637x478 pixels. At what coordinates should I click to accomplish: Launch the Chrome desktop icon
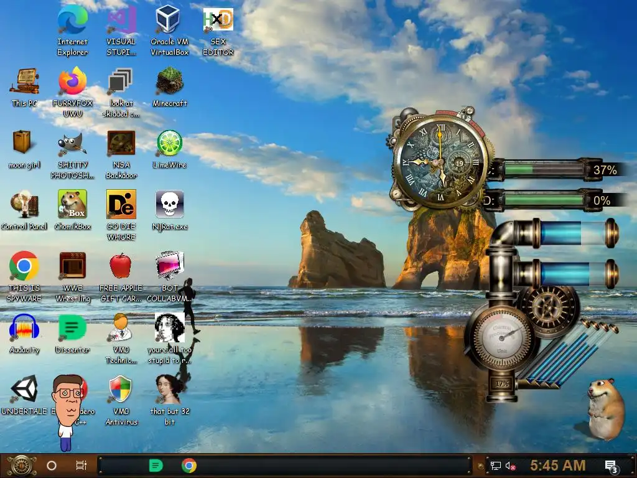[24, 266]
